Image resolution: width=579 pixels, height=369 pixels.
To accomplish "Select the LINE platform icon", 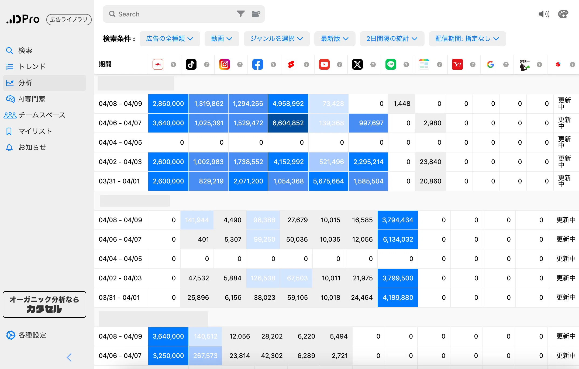I will tap(391, 64).
